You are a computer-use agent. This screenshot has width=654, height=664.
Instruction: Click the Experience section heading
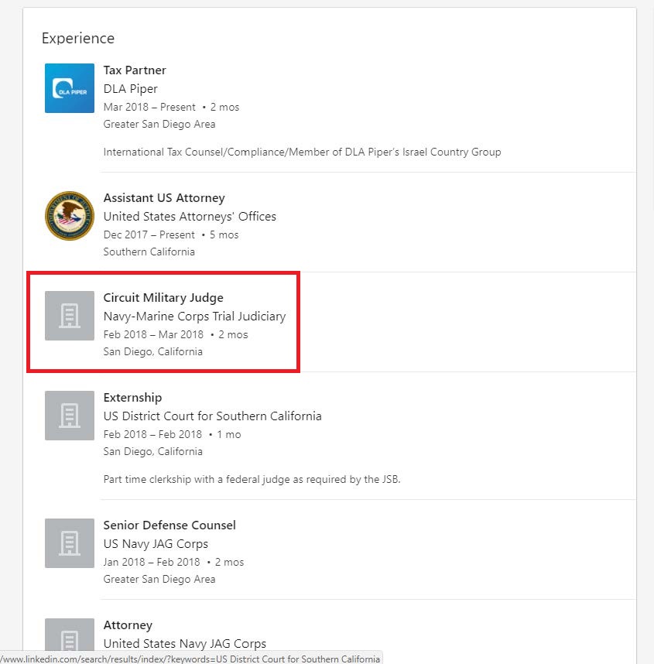click(x=78, y=39)
